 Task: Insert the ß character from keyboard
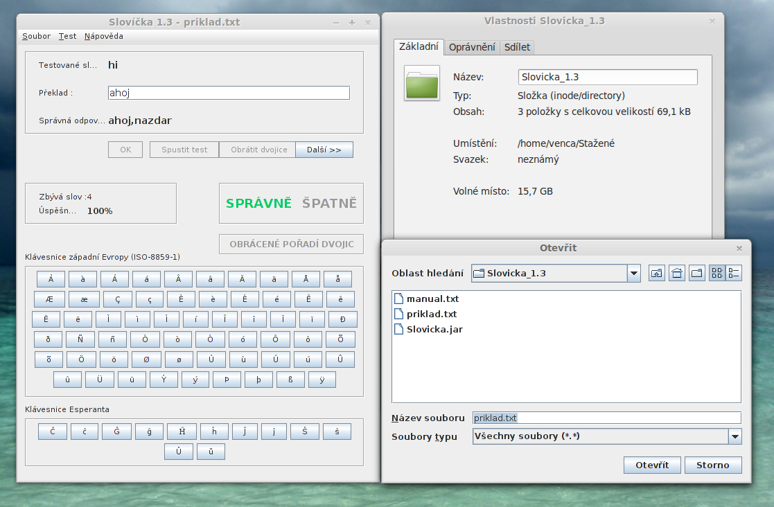[x=290, y=380]
